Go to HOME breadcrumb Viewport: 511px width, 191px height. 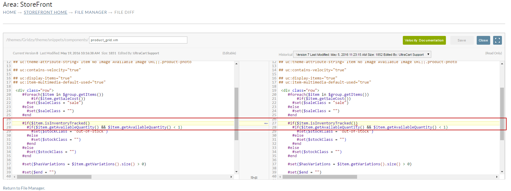pyautogui.click(x=10, y=12)
